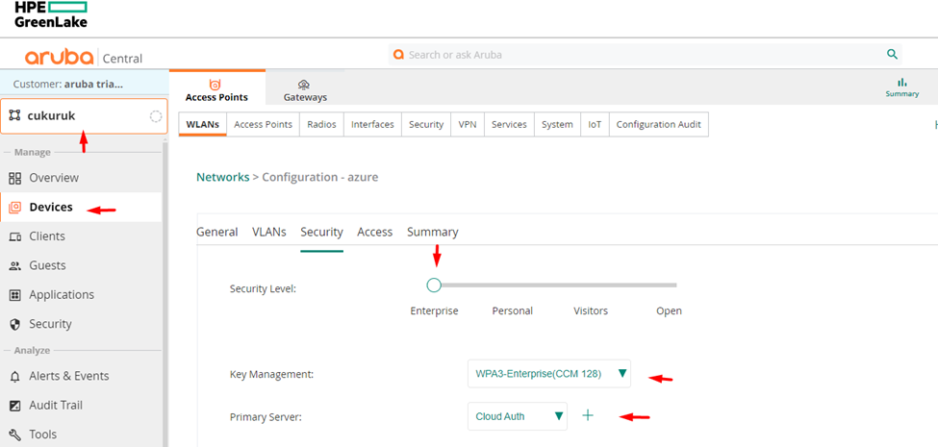Click the Tools wrench icon

16,435
